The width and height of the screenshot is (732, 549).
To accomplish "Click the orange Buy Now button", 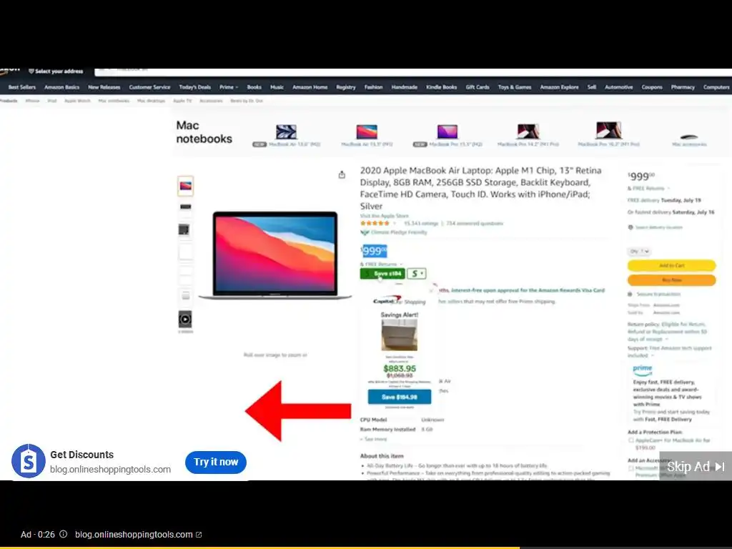I will point(671,280).
